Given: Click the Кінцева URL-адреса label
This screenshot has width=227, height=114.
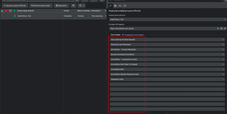Looking at the screenshot, I should click(x=116, y=25).
